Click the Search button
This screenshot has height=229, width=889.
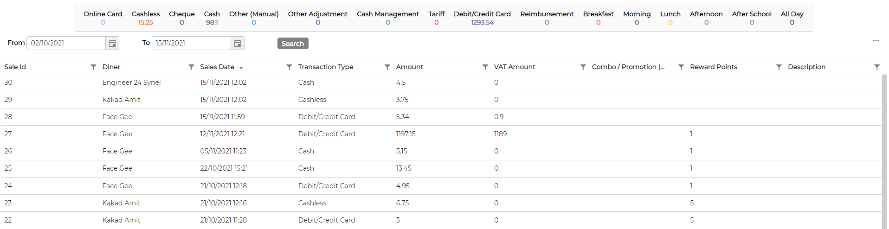(293, 44)
